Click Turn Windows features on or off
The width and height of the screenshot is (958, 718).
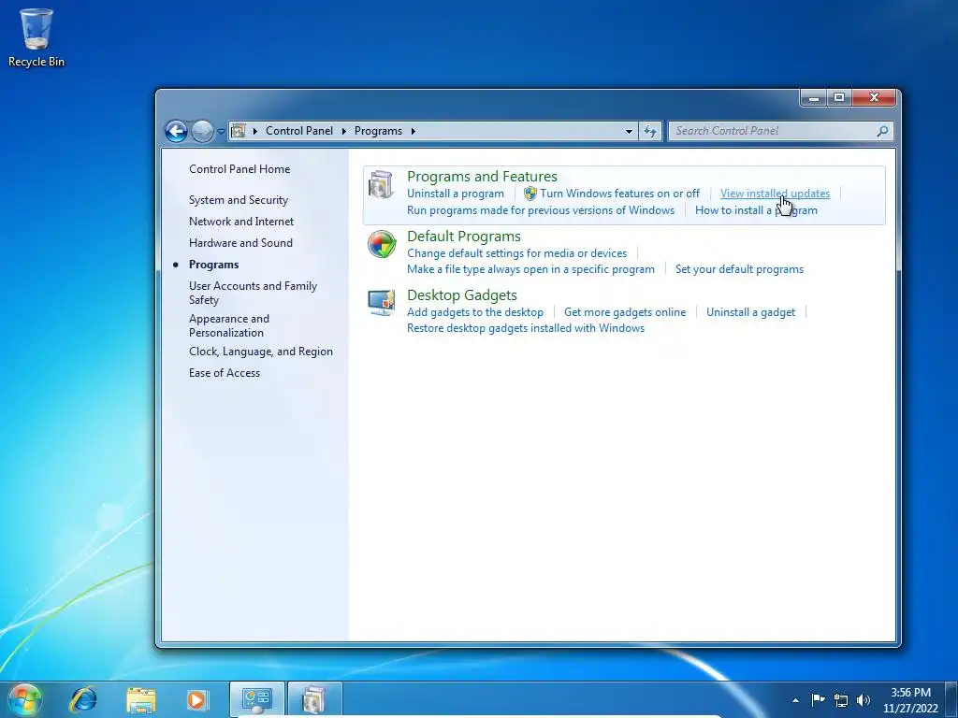pos(612,194)
